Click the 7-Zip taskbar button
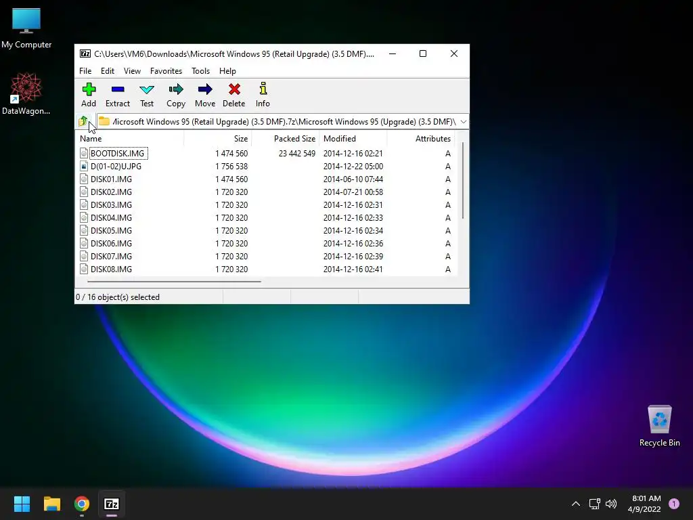Viewport: 693px width, 520px height. (112, 504)
